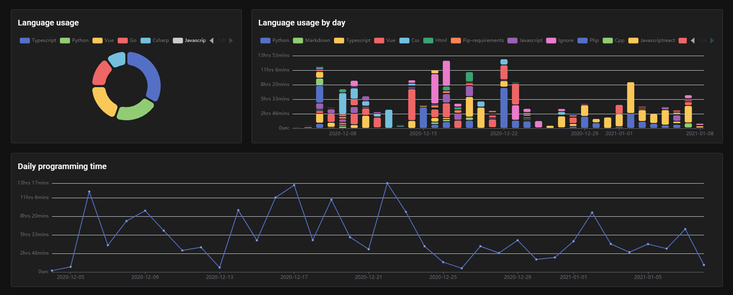
Task: Select the yellow segment of the 2020-12-29 bar
Action: (585, 111)
